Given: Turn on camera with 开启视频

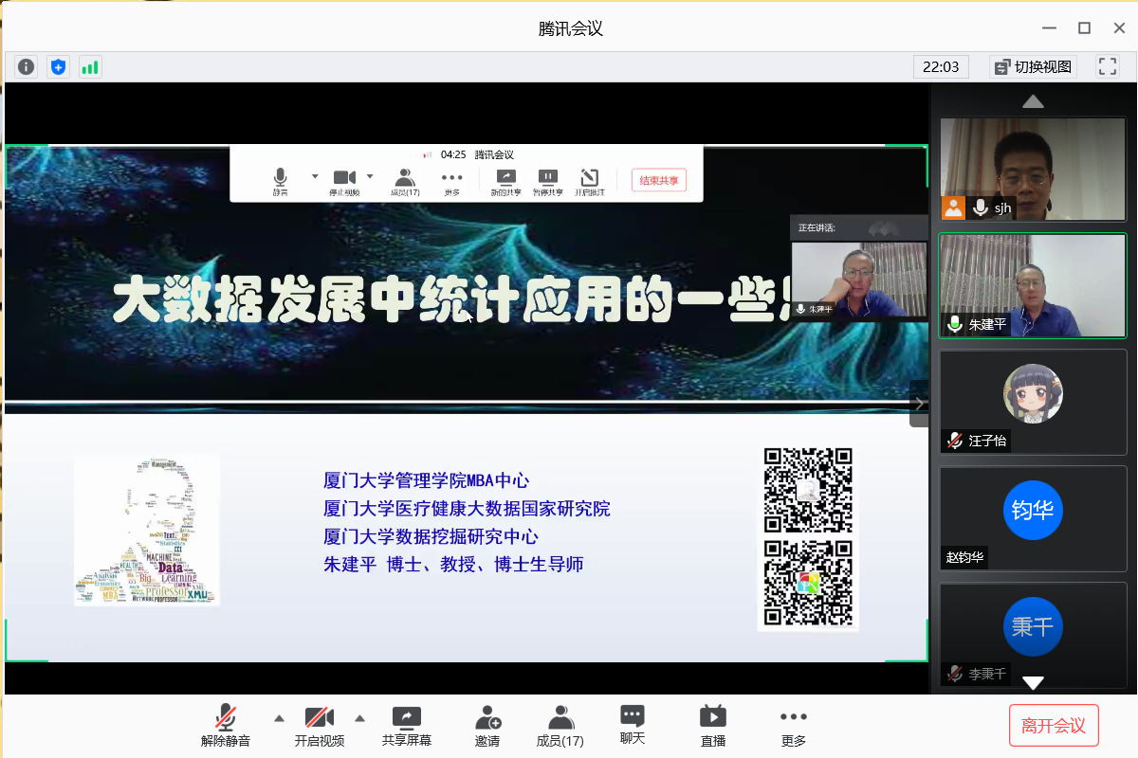Looking at the screenshot, I should pos(319,726).
